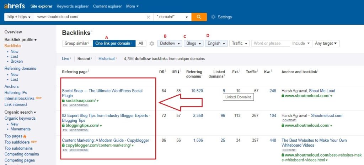This screenshot has height=165, width=364.
Task: Click info icon beside Kw. column
Action: click(x=271, y=71)
